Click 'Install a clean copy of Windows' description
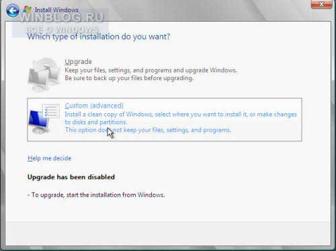 [x=181, y=118]
